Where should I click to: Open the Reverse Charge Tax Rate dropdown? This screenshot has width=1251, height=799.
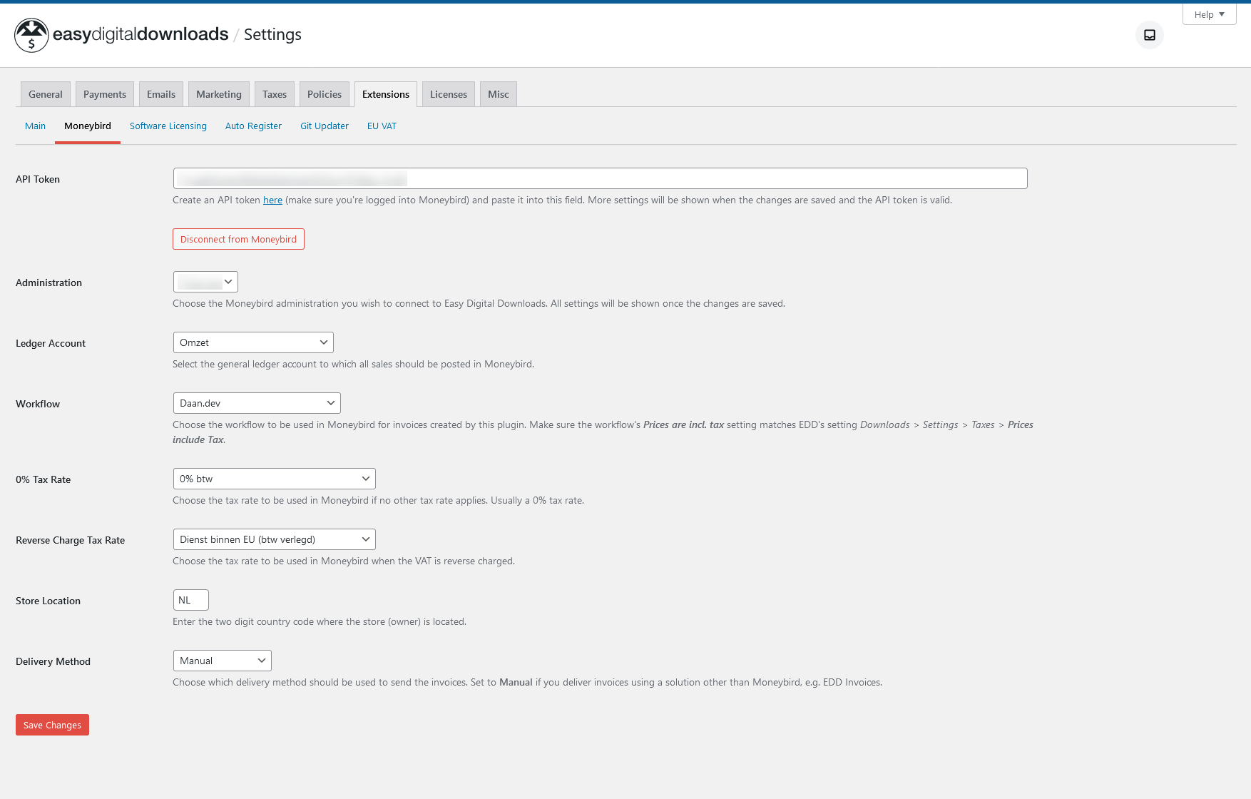(x=274, y=539)
